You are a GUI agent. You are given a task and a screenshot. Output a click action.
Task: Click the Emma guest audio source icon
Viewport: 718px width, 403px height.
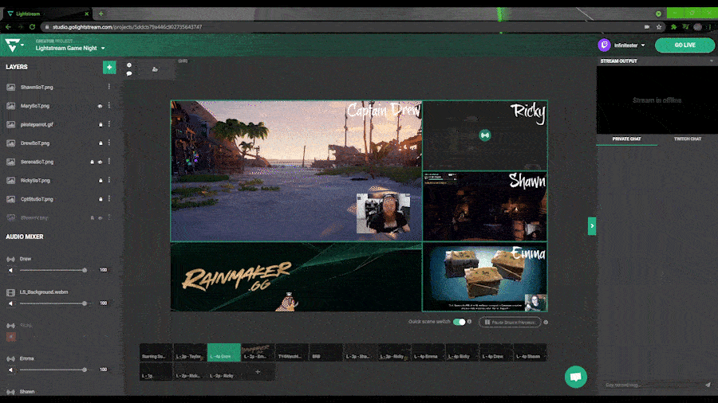pos(10,358)
